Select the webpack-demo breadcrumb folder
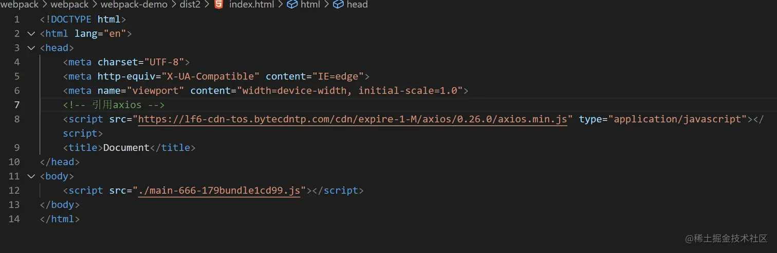777x253 pixels. [134, 5]
